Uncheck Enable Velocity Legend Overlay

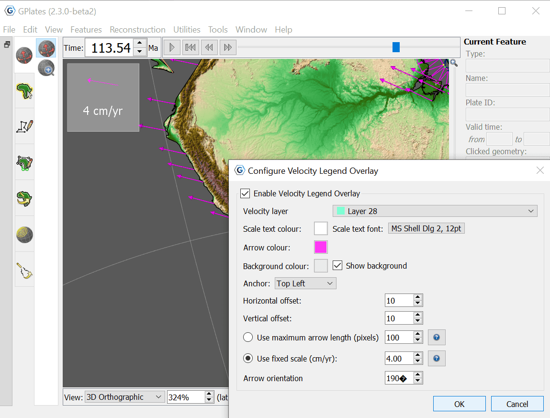click(246, 193)
